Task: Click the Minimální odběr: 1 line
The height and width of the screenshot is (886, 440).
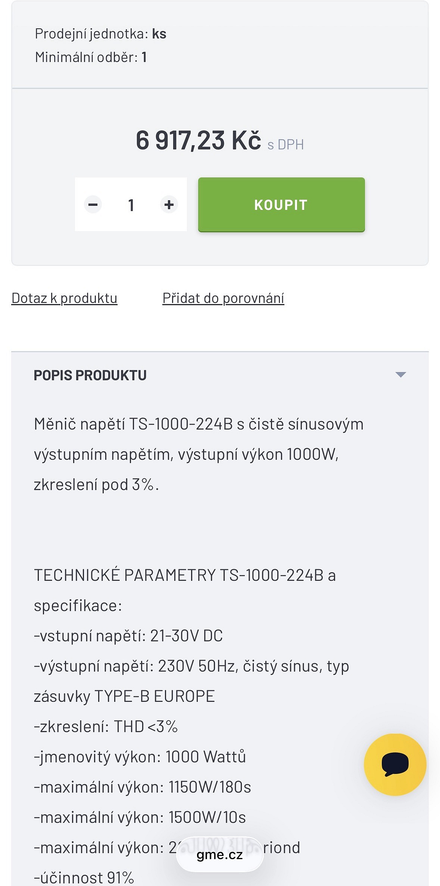Action: 91,57
